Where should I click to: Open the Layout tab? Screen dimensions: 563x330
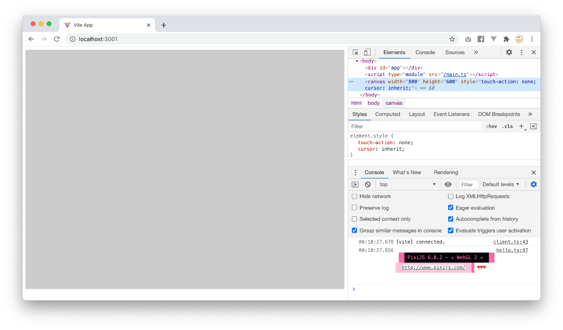tap(417, 114)
